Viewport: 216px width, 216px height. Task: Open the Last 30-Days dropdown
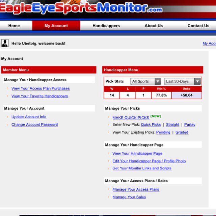182,81
